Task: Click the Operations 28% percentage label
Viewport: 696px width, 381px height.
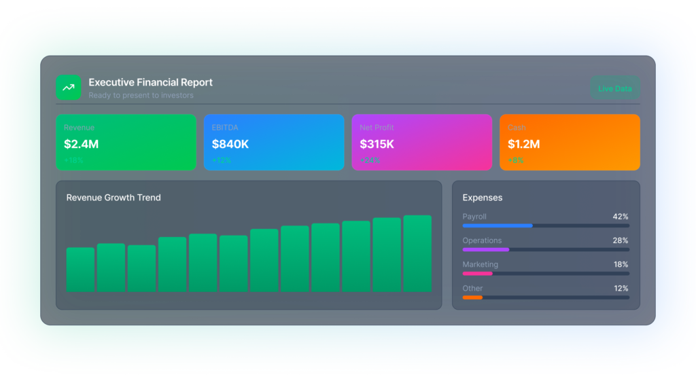Action: [620, 240]
